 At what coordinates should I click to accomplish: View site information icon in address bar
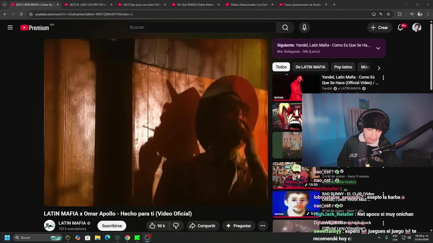click(x=31, y=14)
